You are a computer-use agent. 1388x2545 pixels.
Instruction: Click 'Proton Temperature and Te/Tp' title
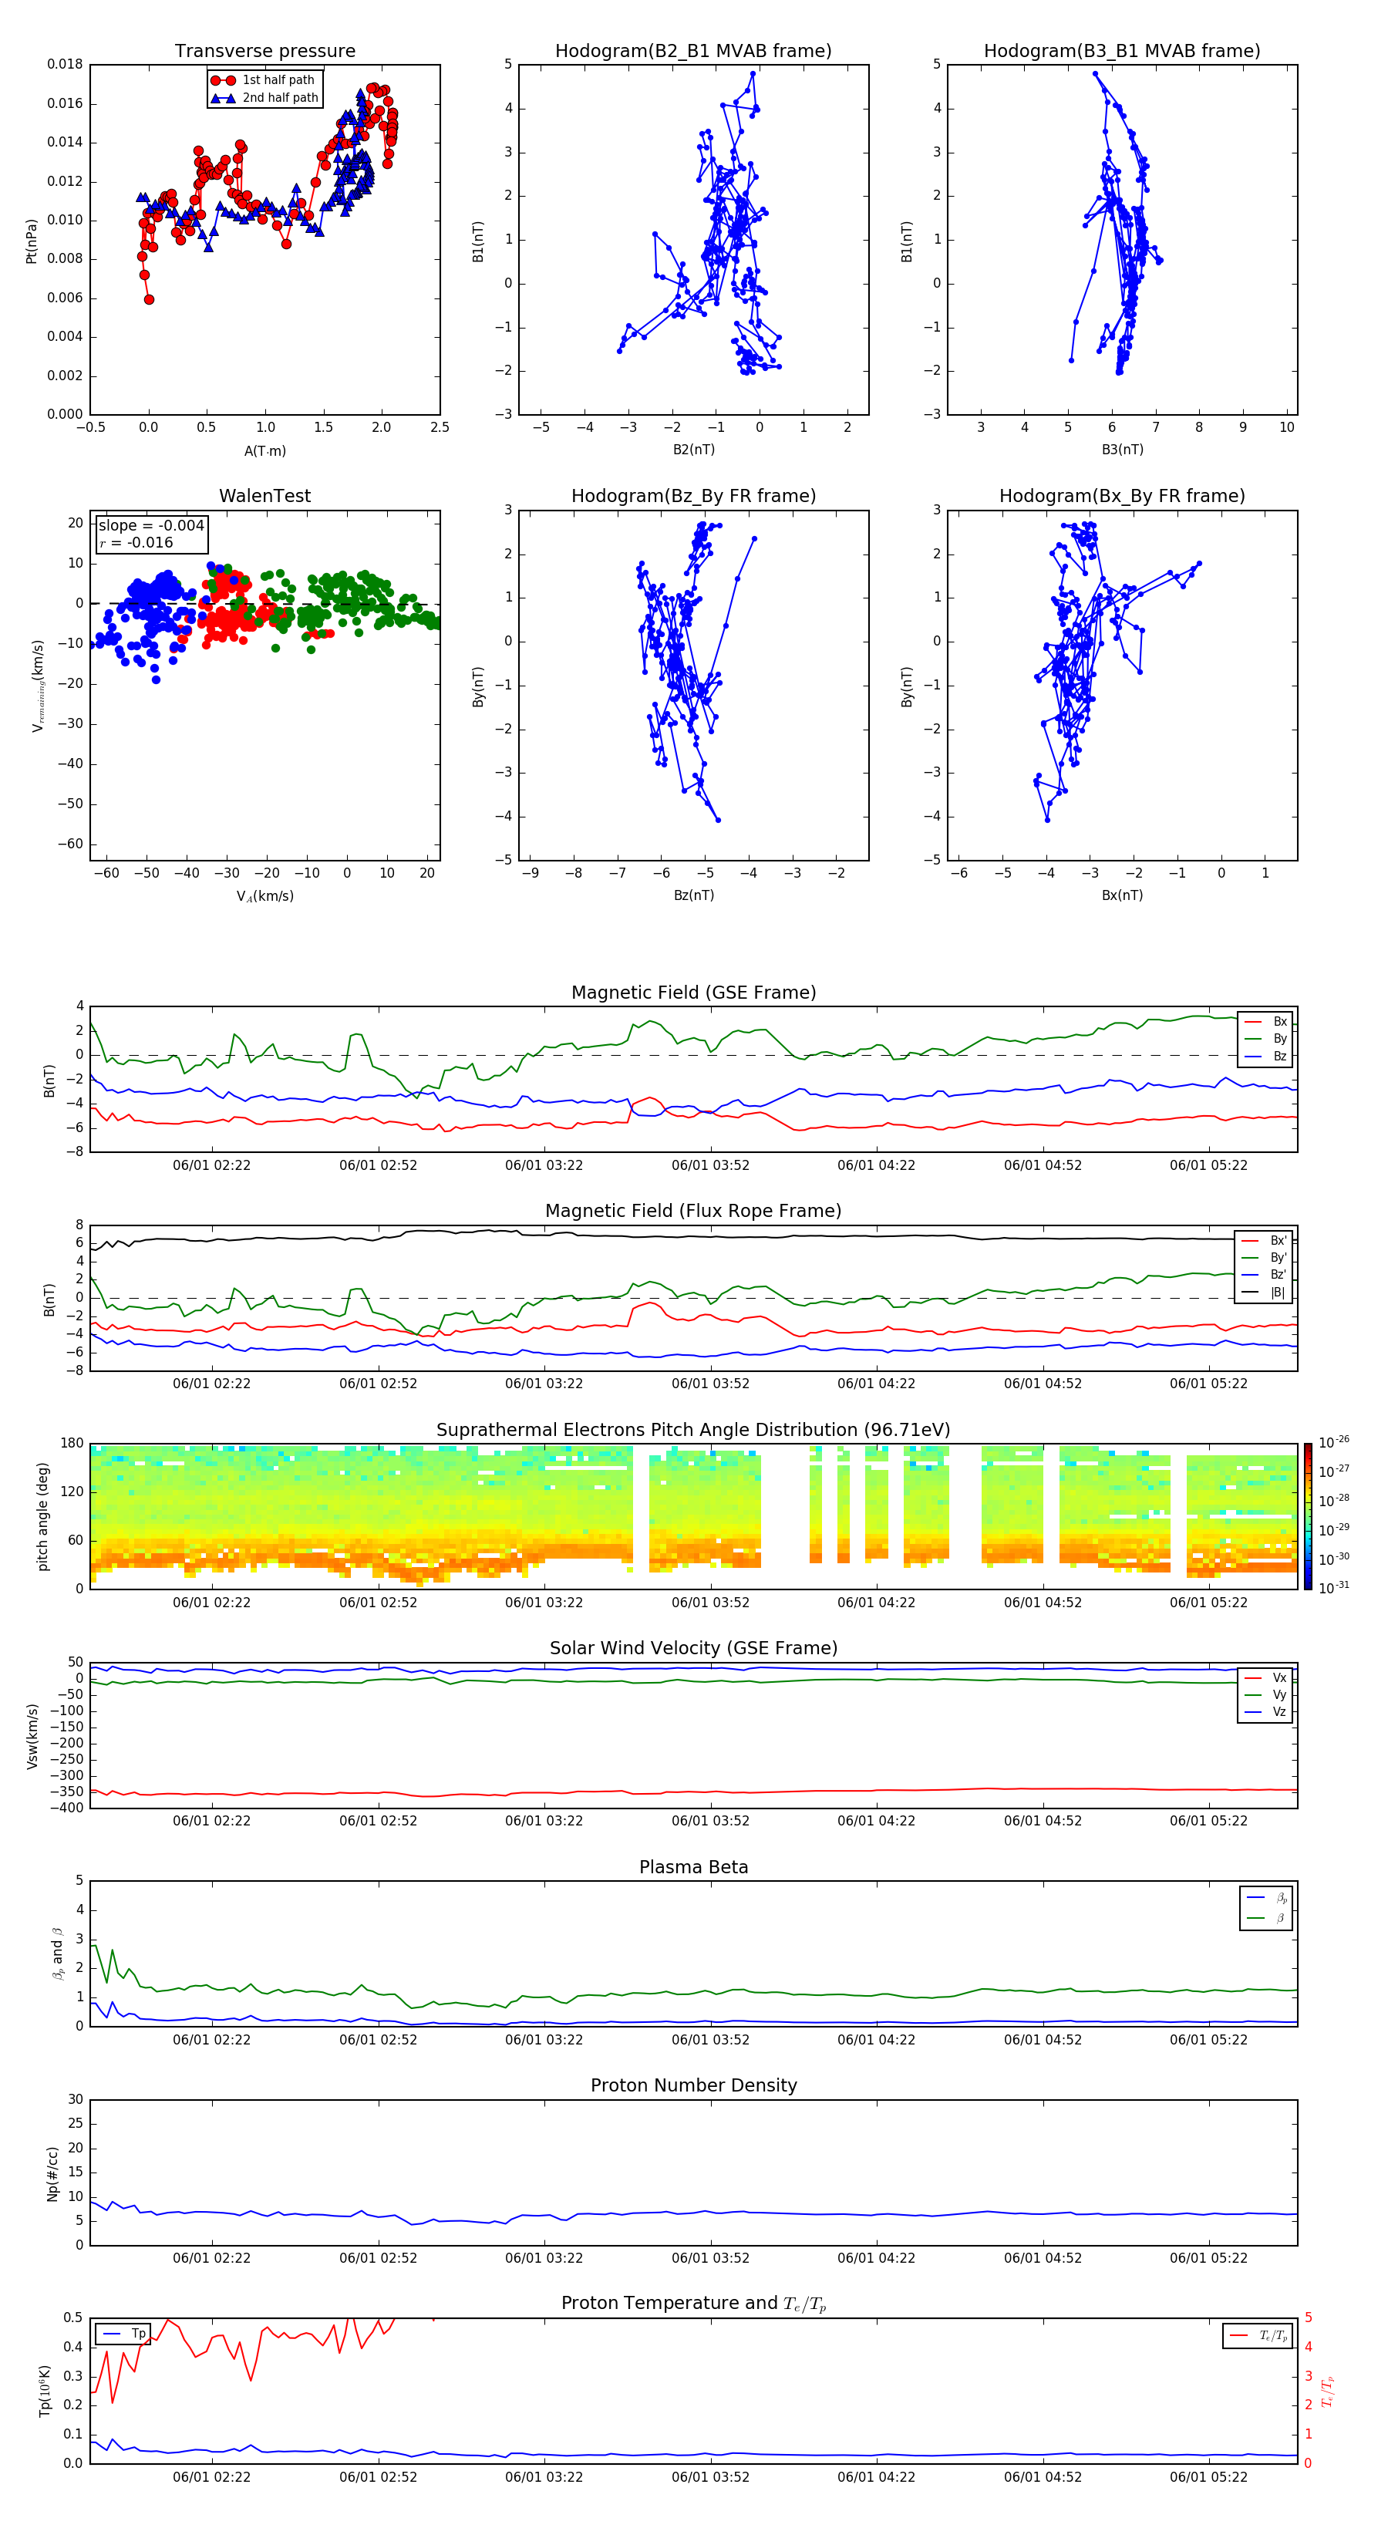pos(693,2304)
